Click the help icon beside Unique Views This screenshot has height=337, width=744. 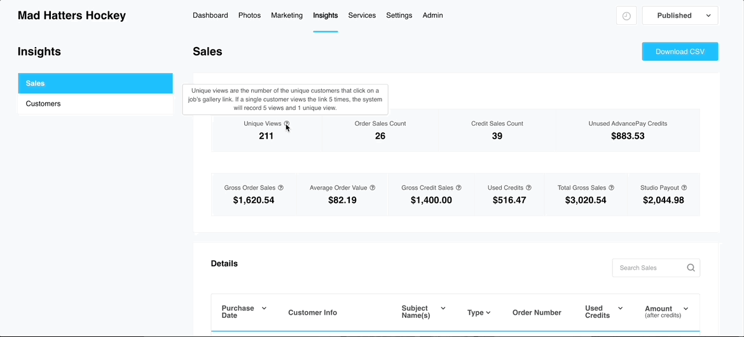click(x=287, y=124)
